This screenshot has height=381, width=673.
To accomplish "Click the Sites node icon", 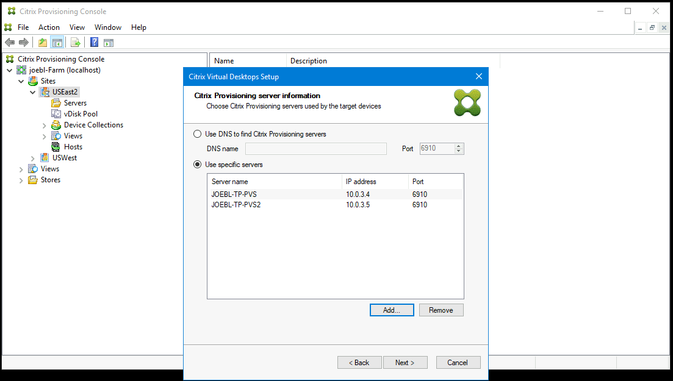I will (33, 80).
